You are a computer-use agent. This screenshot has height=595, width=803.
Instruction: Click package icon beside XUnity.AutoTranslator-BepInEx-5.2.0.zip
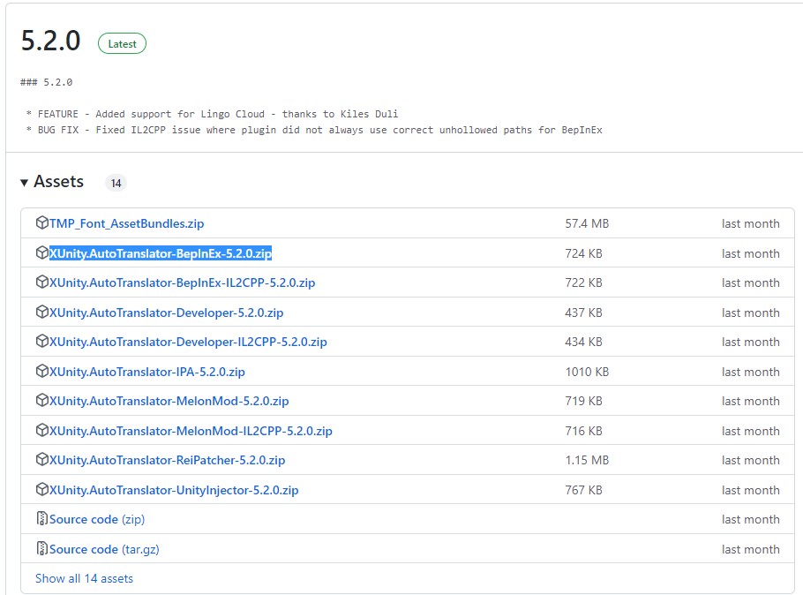[x=42, y=252]
